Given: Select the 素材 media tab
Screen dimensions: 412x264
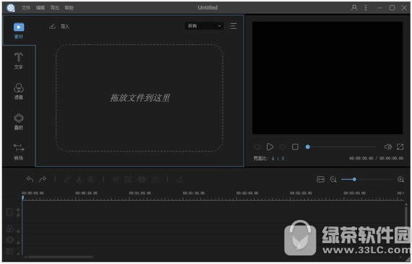Looking at the screenshot, I should 18,31.
